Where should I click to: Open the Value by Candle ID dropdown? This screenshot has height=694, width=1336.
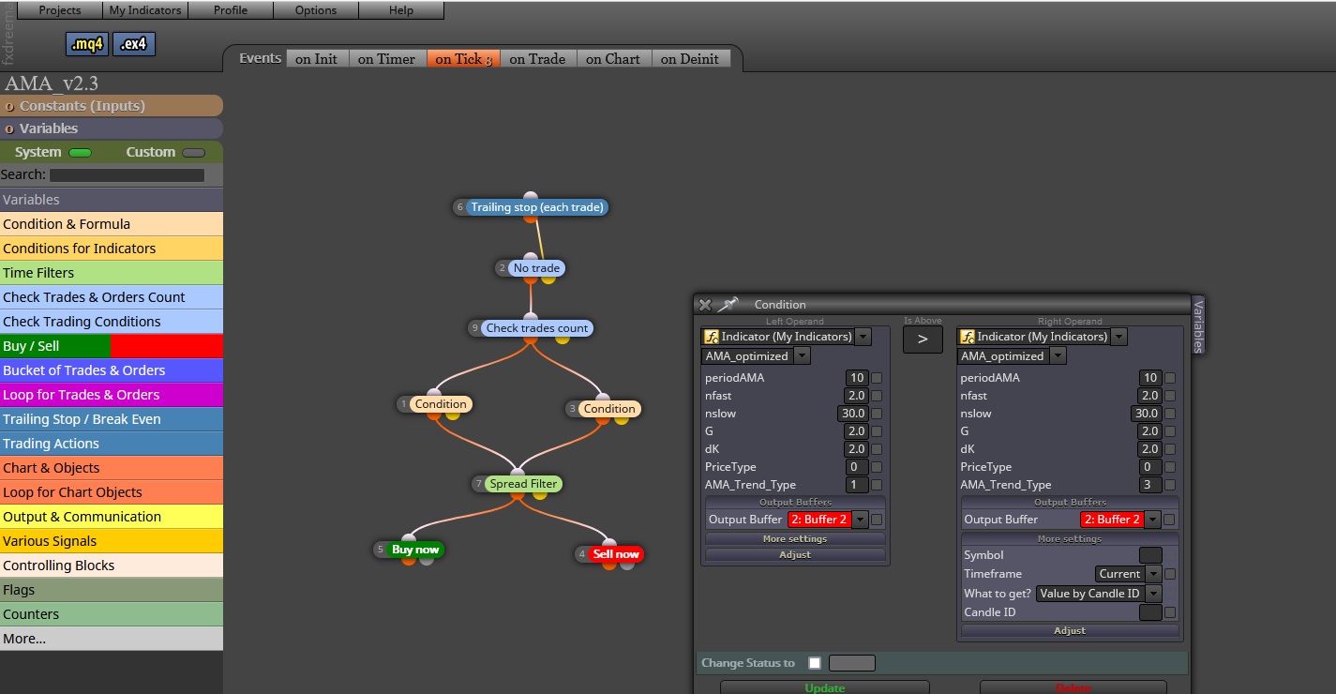(x=1099, y=594)
